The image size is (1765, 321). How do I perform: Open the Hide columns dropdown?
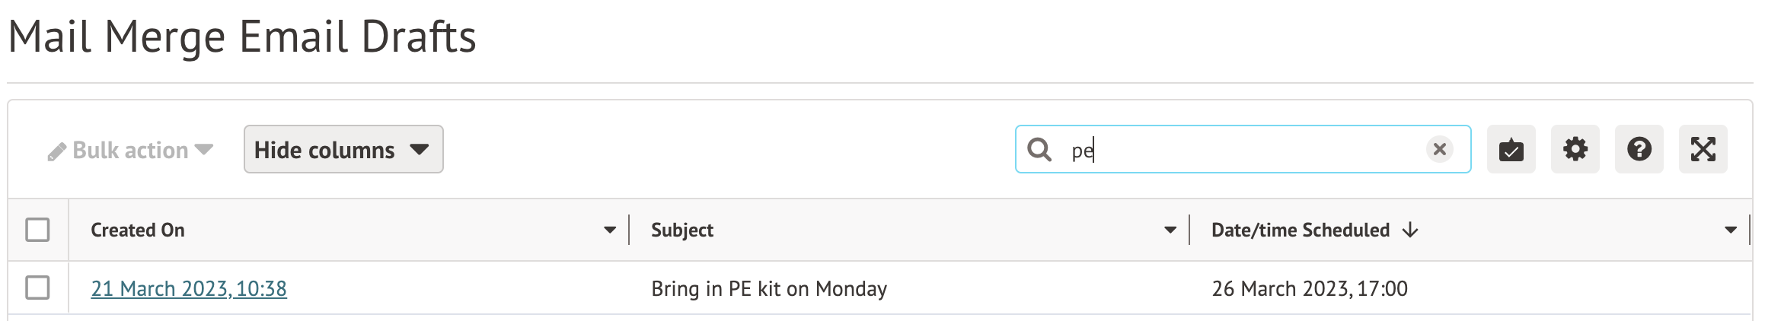[343, 150]
